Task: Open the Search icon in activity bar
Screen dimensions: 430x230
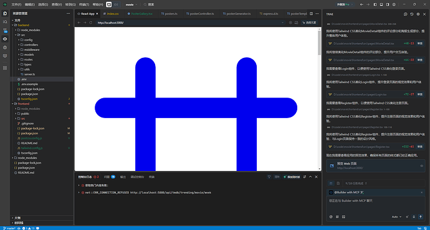Action: 5,22
